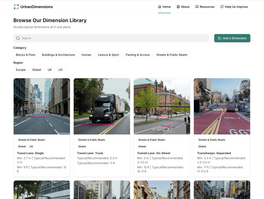Viewport: 264px width, 199px height.
Task: Filter dimensions by UK region
Action: coord(50,70)
